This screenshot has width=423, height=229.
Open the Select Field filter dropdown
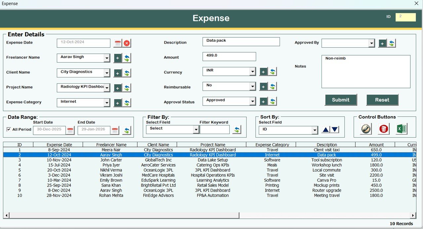[196, 129]
